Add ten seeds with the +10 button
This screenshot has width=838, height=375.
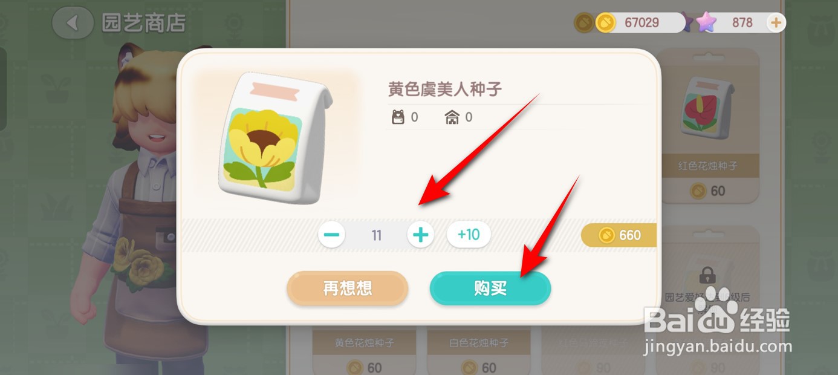tap(469, 234)
